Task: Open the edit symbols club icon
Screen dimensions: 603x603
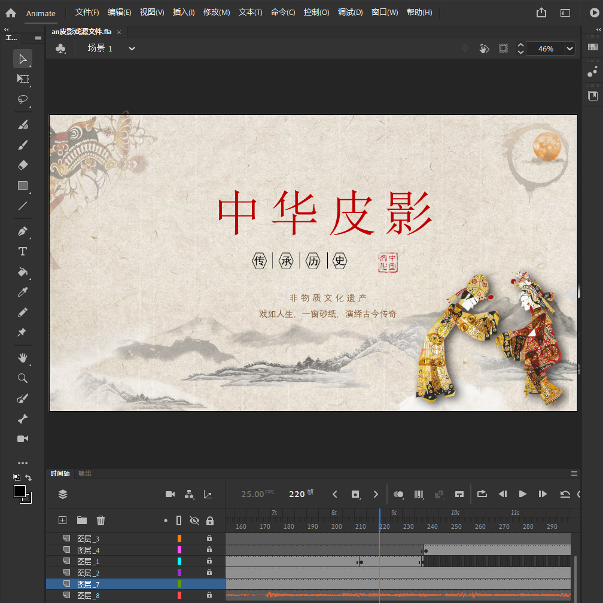Action: click(60, 49)
